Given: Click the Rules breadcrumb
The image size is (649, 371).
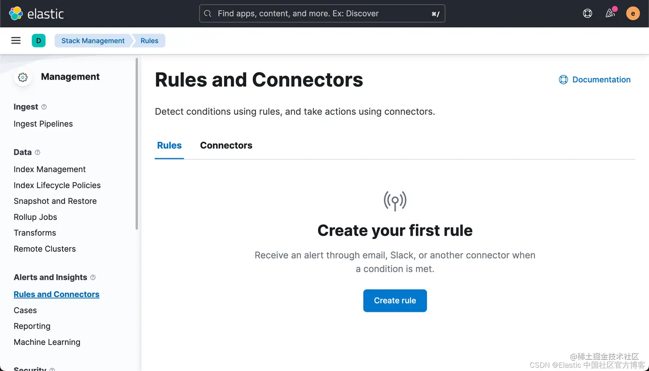Looking at the screenshot, I should click(149, 41).
